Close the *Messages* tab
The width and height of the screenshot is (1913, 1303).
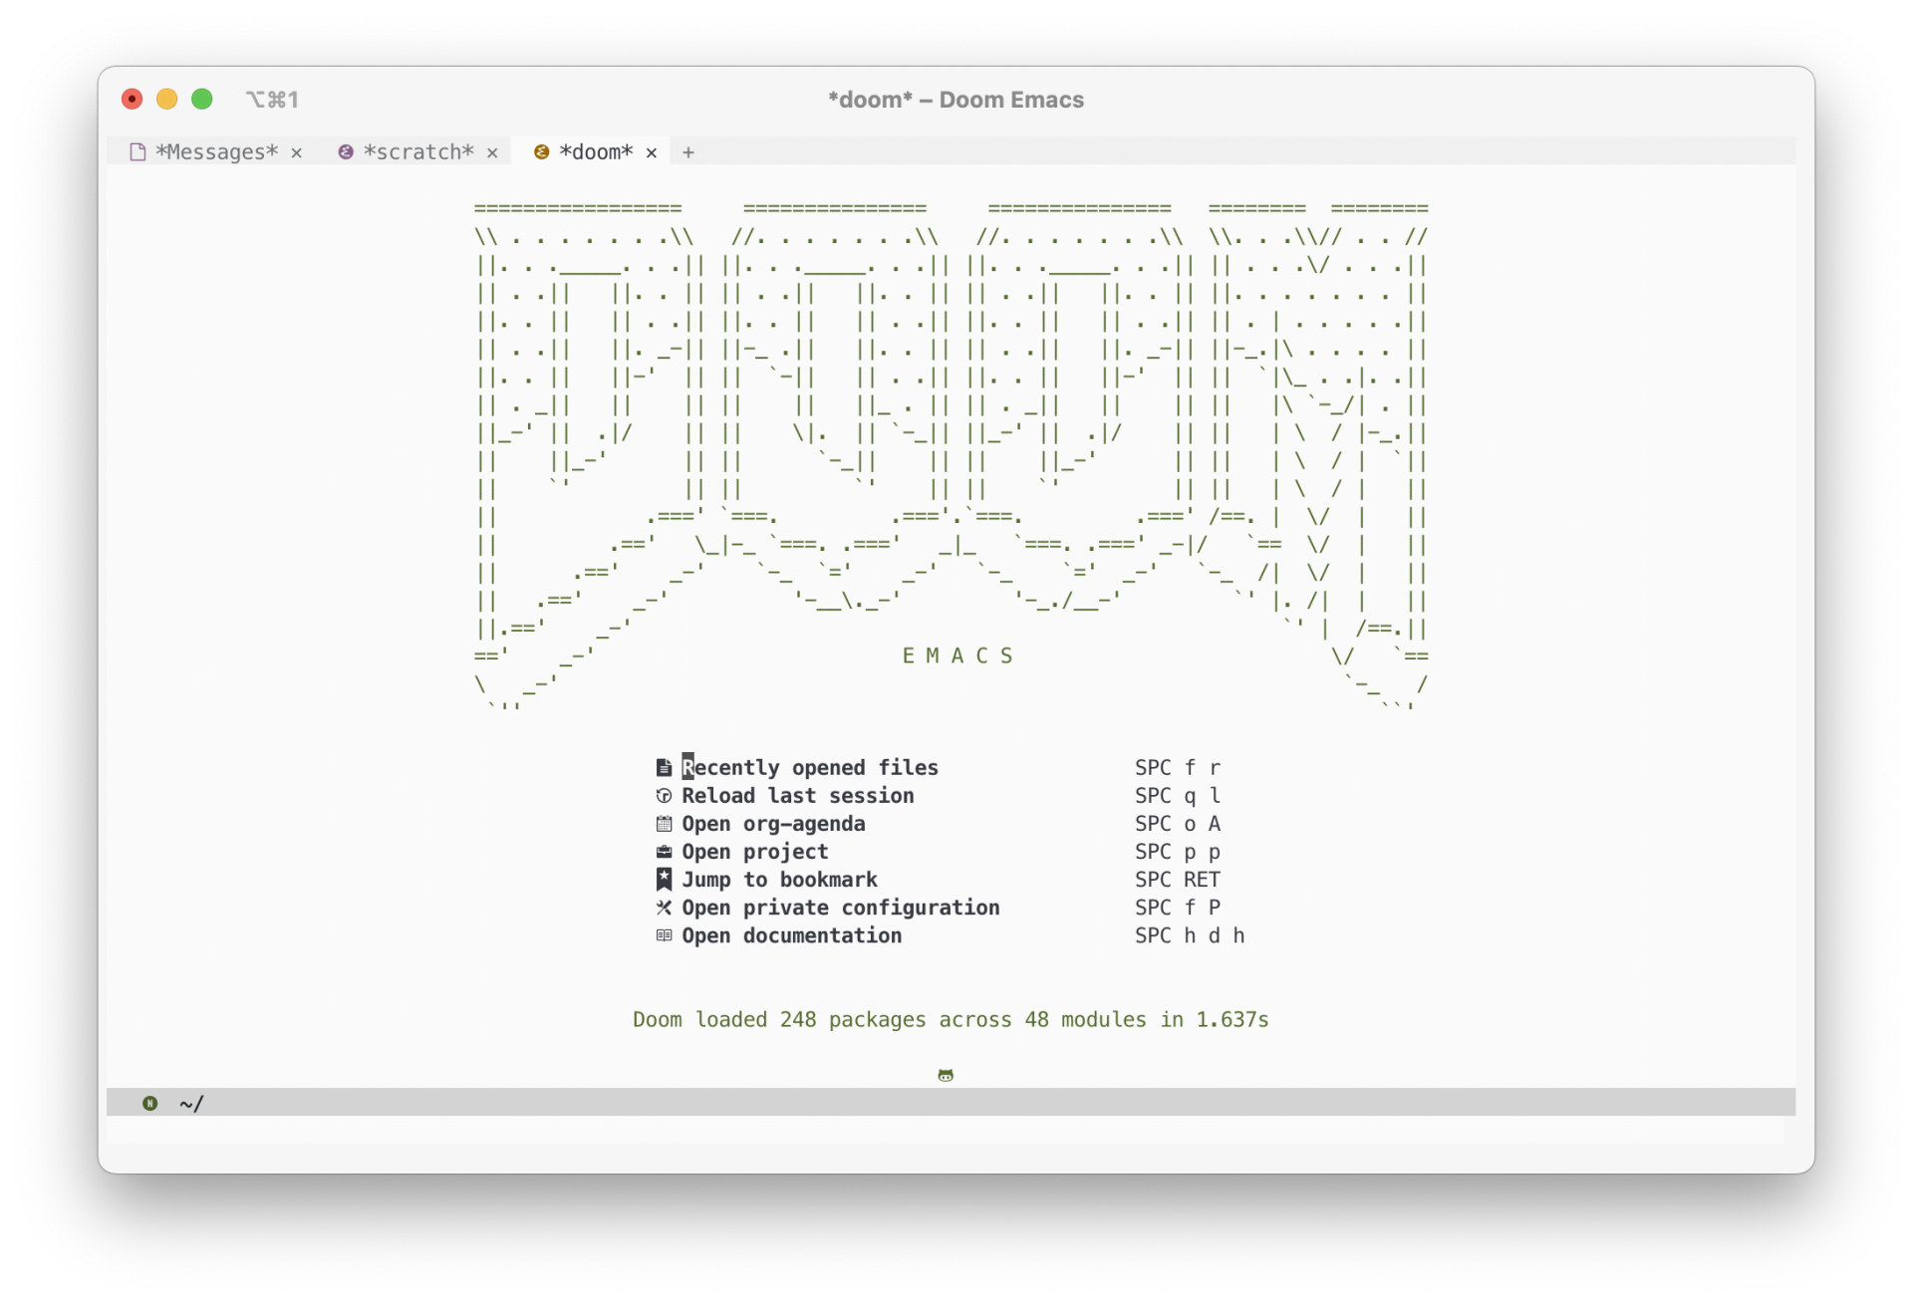pos(296,152)
